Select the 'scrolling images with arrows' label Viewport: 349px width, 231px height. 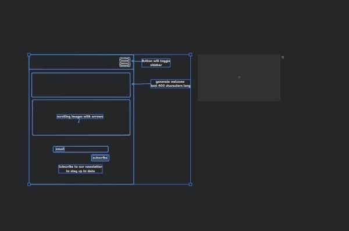coord(80,116)
